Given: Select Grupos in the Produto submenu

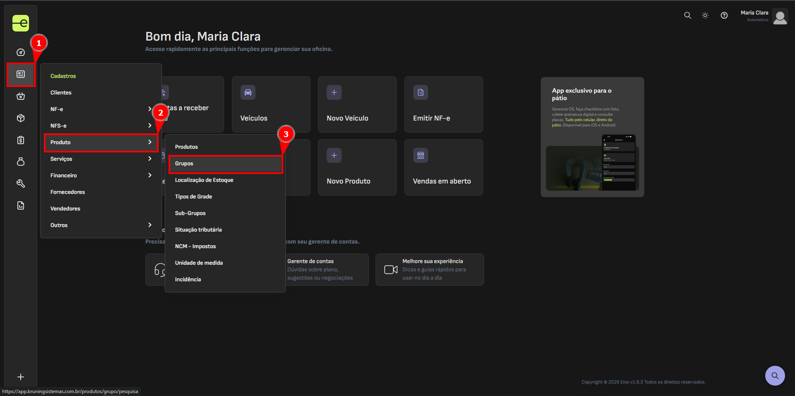Looking at the screenshot, I should point(225,164).
